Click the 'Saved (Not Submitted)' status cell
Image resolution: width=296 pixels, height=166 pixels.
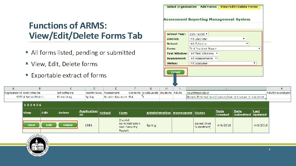[204, 125]
